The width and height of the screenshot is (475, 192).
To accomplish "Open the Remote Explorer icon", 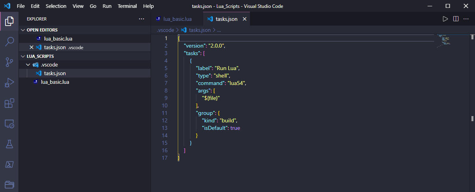I will point(9,124).
